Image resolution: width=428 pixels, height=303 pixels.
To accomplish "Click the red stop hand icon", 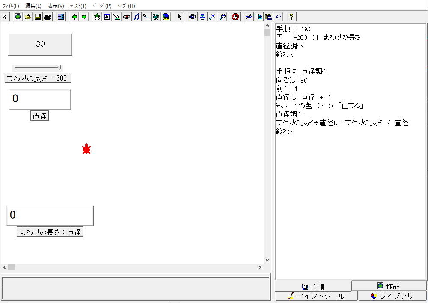I will pos(235,17).
